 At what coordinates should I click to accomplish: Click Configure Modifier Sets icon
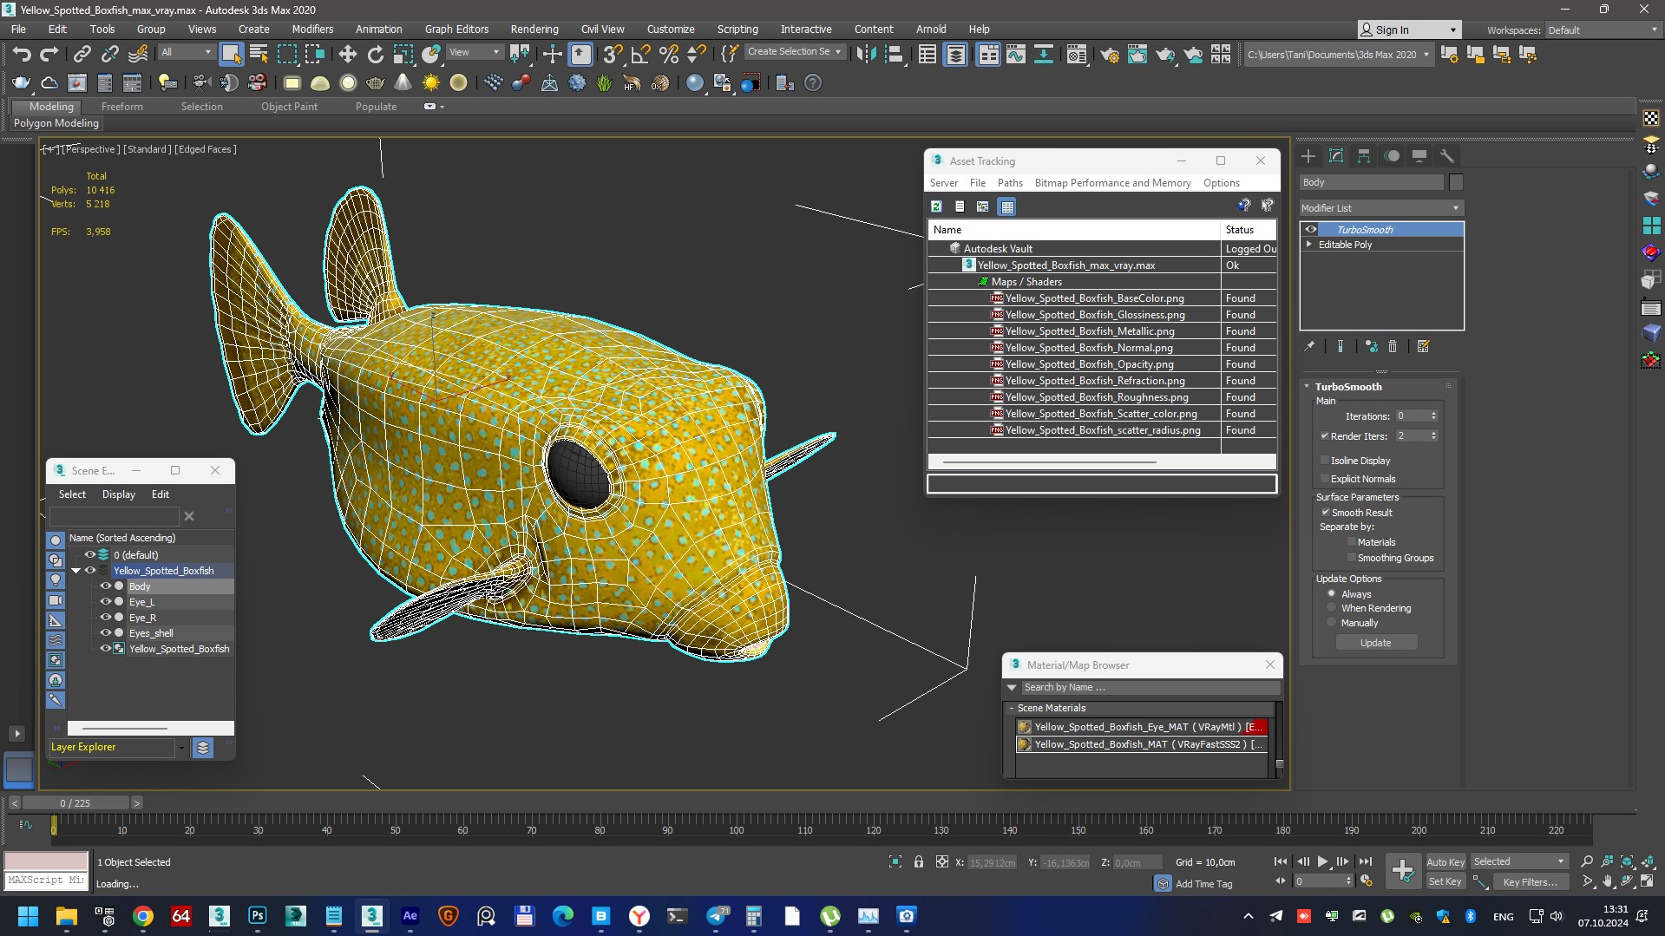click(1423, 346)
